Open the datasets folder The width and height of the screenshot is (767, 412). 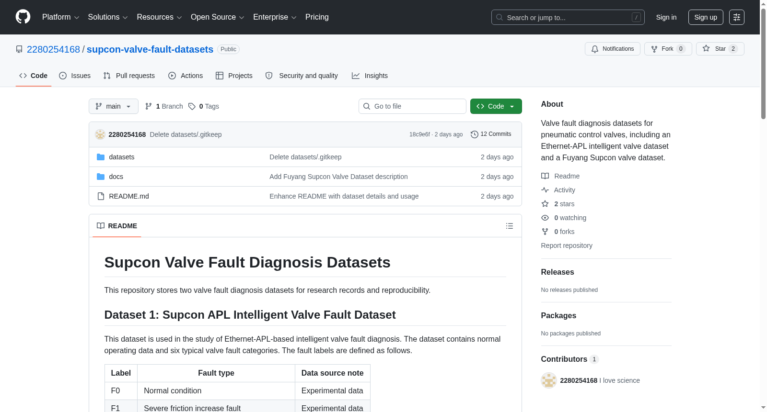coord(122,157)
